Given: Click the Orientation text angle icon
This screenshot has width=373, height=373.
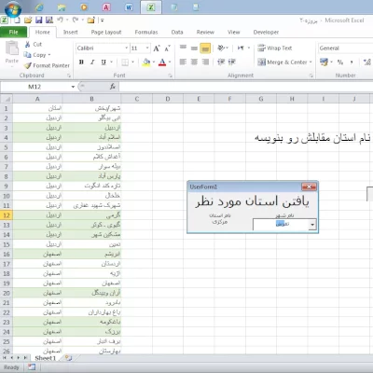Looking at the screenshot, I should tap(221, 48).
